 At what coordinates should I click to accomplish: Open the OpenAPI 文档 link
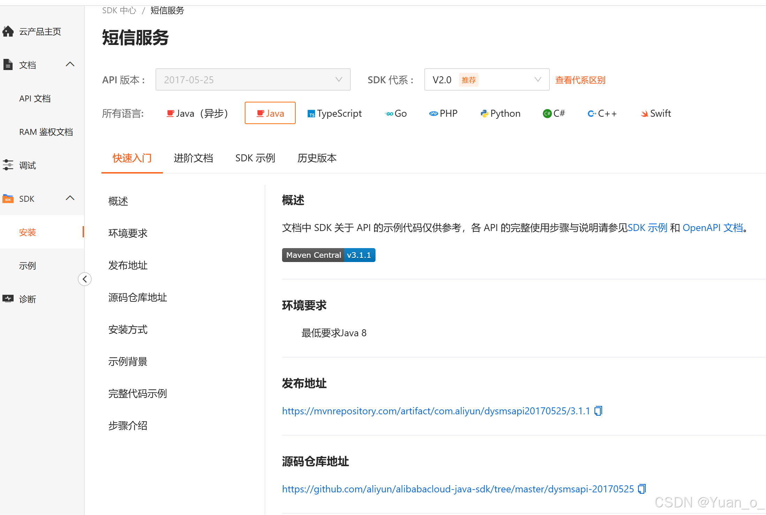tap(713, 228)
